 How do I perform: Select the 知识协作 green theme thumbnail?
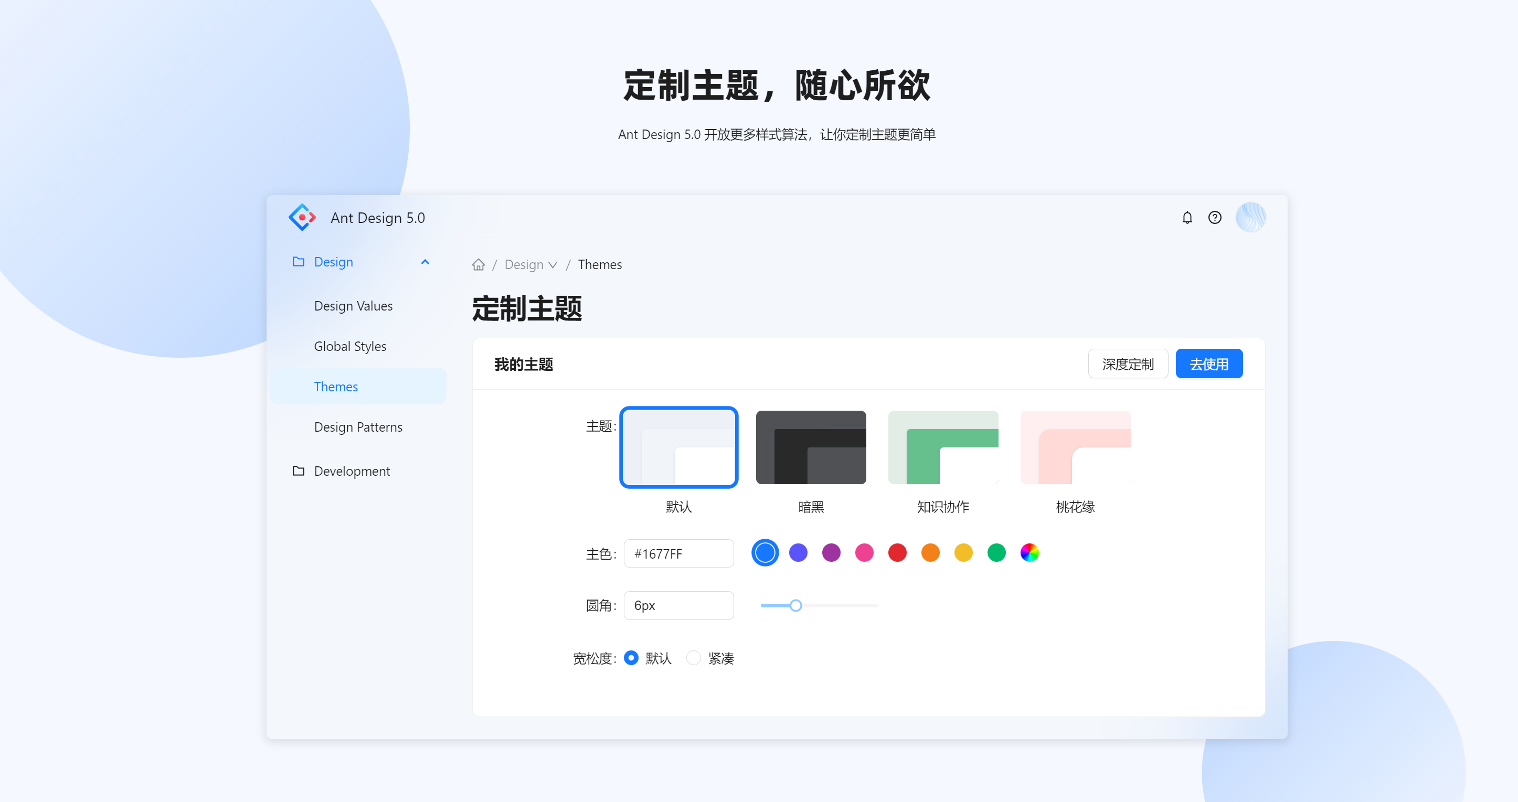[942, 447]
